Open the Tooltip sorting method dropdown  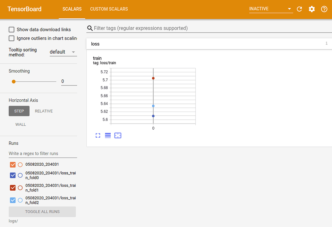63,52
